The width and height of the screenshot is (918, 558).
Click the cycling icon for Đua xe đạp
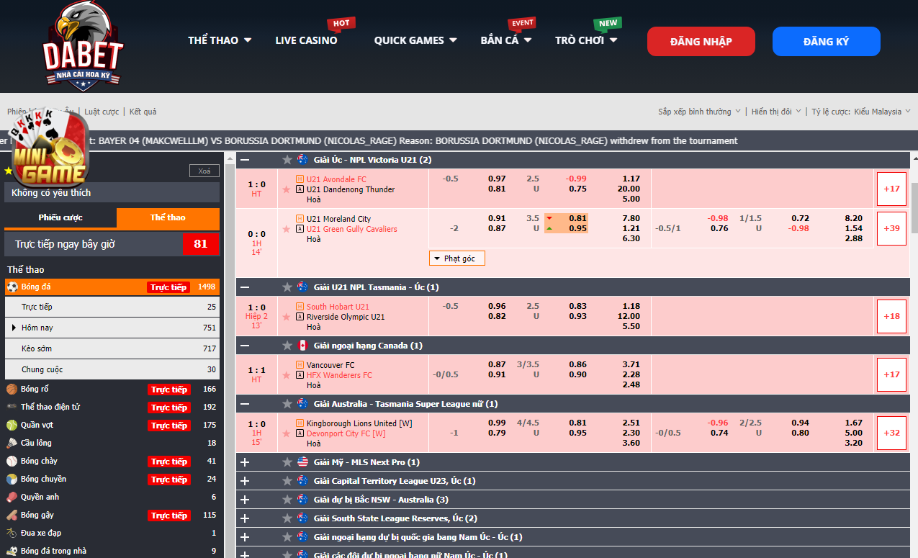click(12, 534)
